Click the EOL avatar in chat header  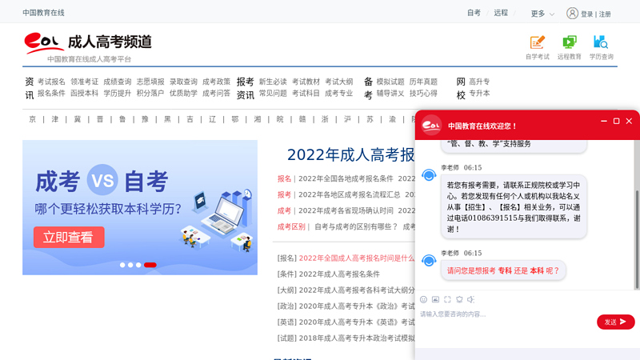click(x=431, y=126)
